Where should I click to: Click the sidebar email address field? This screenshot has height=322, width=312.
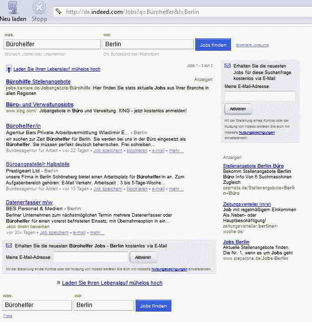[260, 96]
